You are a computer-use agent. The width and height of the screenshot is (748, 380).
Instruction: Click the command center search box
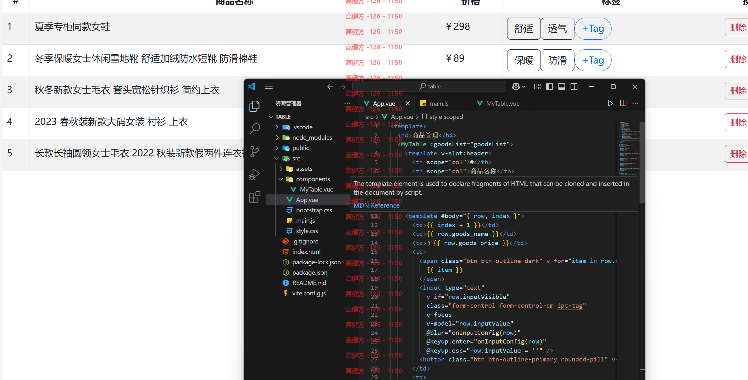[x=429, y=86]
